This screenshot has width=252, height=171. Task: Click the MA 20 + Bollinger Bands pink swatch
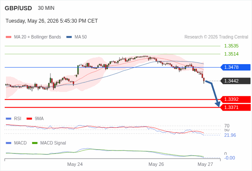9,37
